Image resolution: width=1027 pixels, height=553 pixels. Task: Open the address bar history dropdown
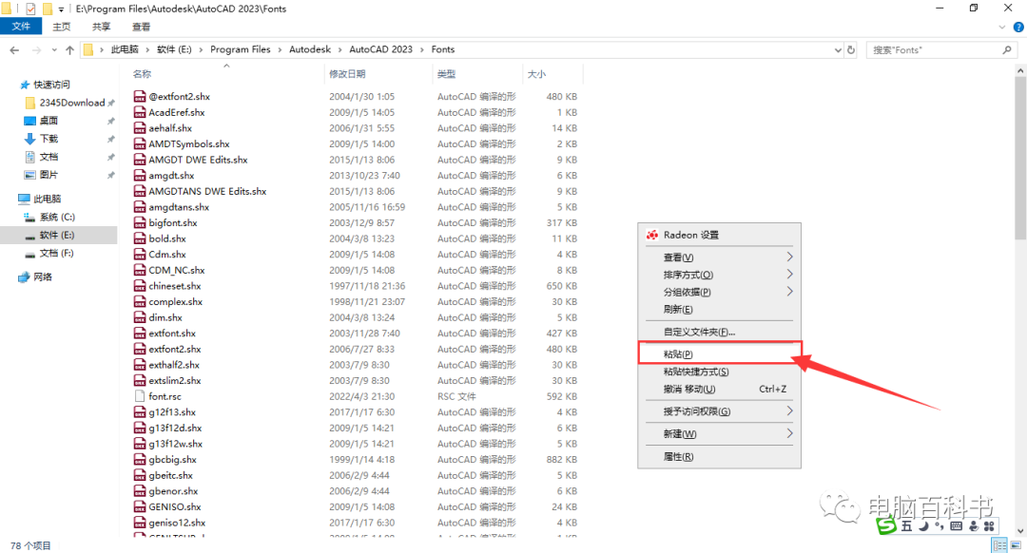click(838, 49)
